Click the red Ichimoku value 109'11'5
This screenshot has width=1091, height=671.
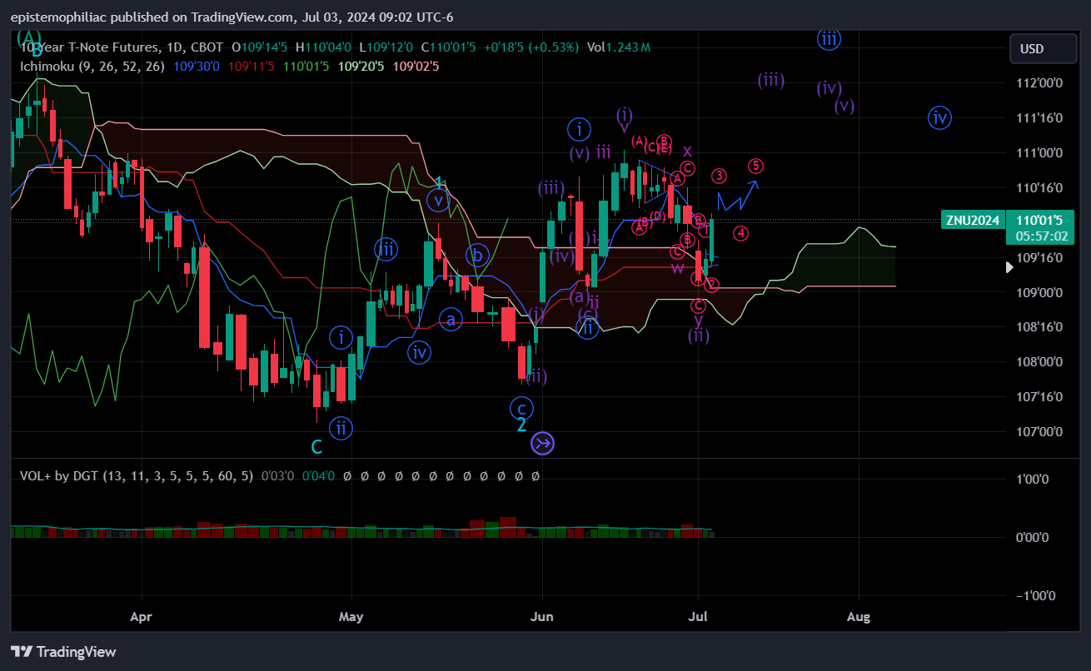pyautogui.click(x=252, y=66)
